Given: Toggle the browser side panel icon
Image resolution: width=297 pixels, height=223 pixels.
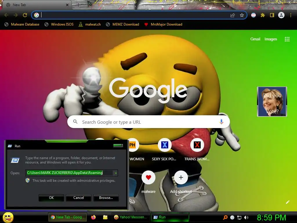Looking at the screenshot, I should tap(272, 15).
